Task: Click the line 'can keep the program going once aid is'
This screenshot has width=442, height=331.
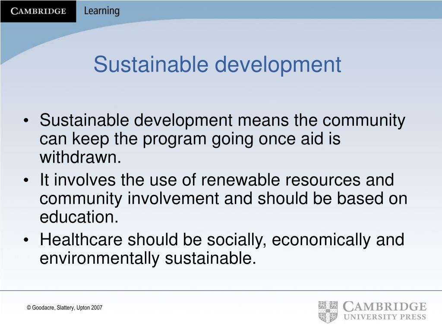Action: pos(190,139)
